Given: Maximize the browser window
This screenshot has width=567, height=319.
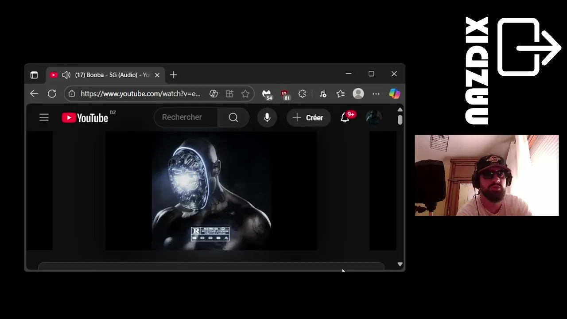Looking at the screenshot, I should coord(371,74).
